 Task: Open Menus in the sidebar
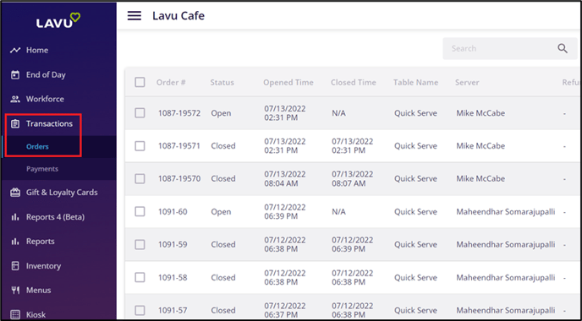tap(39, 291)
